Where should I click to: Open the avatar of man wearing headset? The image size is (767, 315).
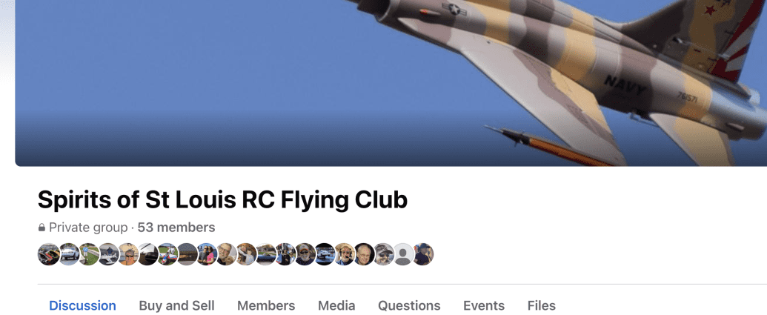(344, 254)
